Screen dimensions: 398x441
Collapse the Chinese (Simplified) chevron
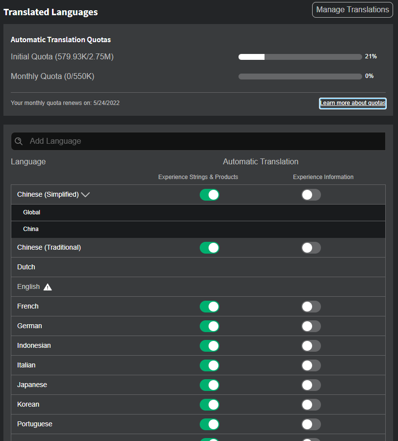coord(85,195)
